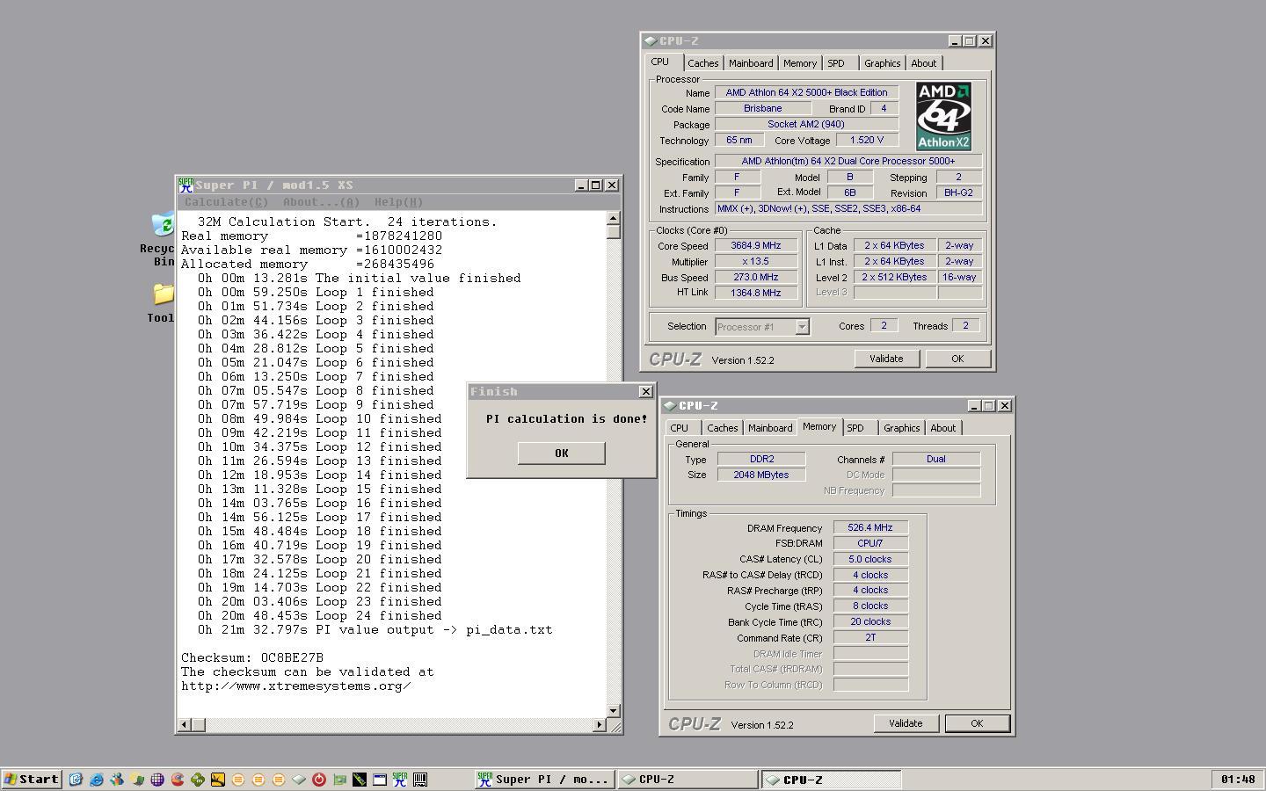Launch Super PI from quick launch icon
The width and height of the screenshot is (1266, 791).
[x=400, y=779]
